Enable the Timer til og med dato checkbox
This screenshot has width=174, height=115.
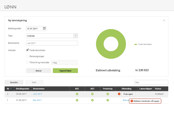(27, 62)
